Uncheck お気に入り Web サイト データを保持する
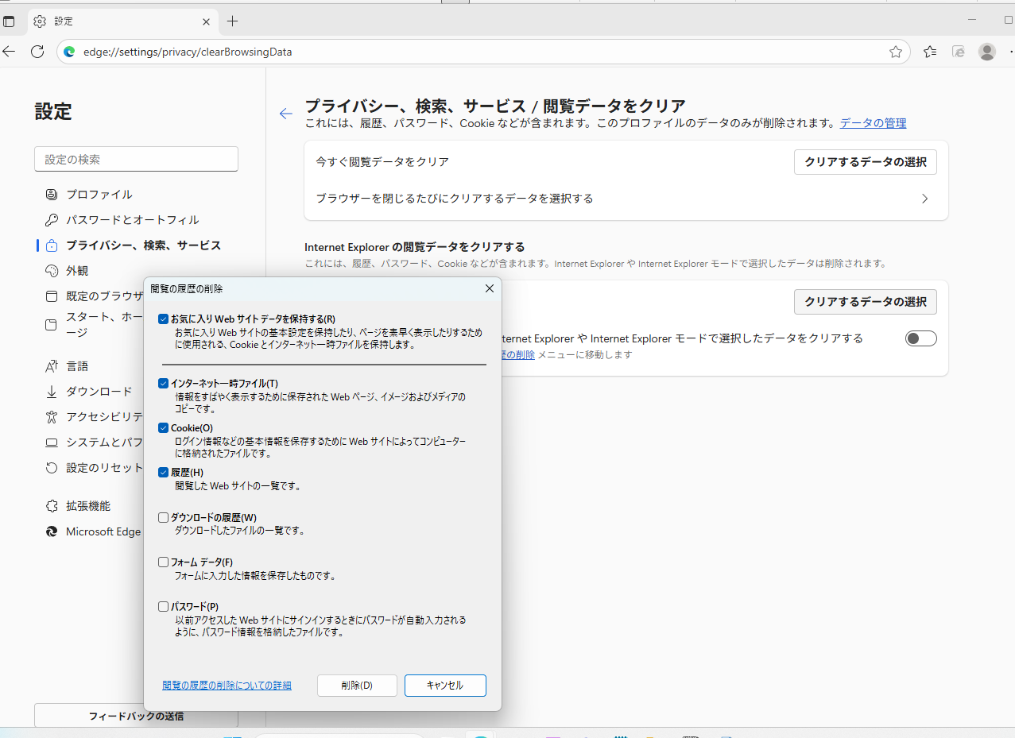Viewport: 1015px width, 738px height. [164, 319]
